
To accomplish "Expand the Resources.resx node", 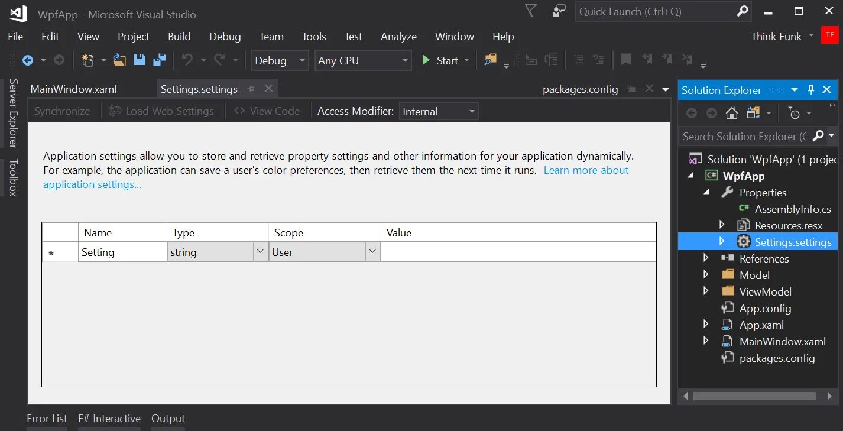I will pos(721,225).
